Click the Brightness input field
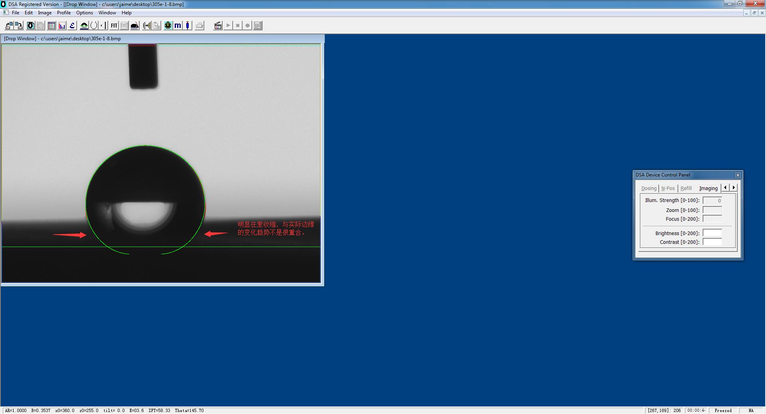 pos(712,233)
